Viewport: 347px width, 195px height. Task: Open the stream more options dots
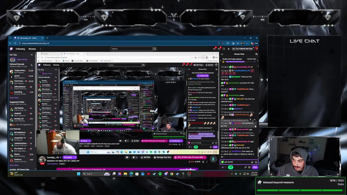[x=207, y=162]
